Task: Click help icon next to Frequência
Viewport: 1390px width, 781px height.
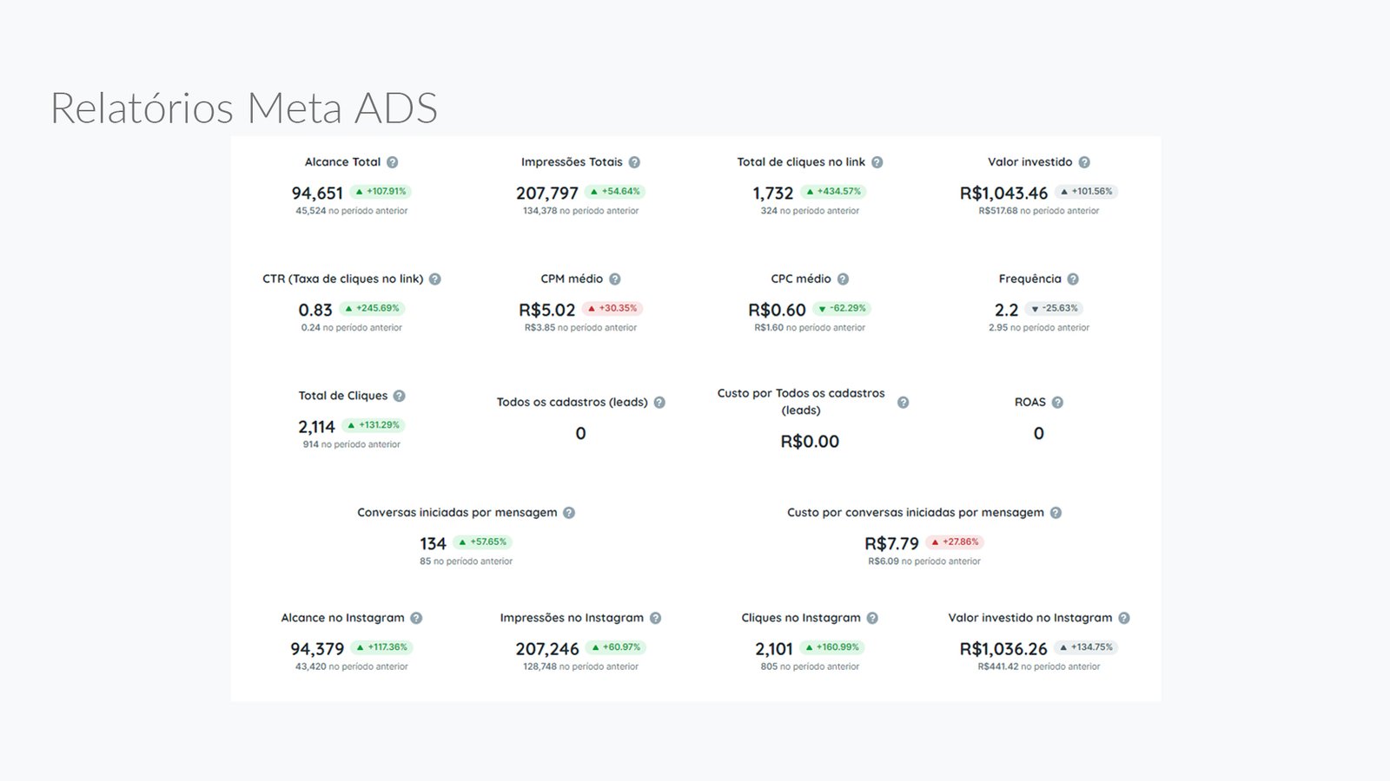Action: 1073,279
